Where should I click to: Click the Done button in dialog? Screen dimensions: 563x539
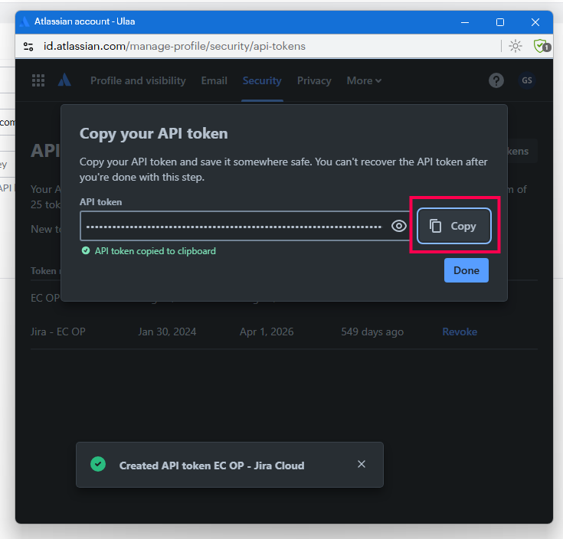(466, 270)
